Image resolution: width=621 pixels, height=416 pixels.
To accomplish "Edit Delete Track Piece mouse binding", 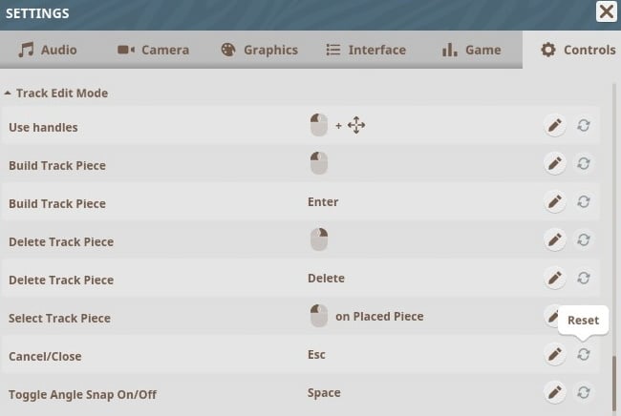I will coord(554,240).
